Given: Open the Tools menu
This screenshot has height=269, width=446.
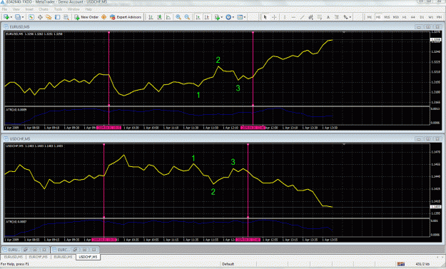Looking at the screenshot, I should 58,9.
